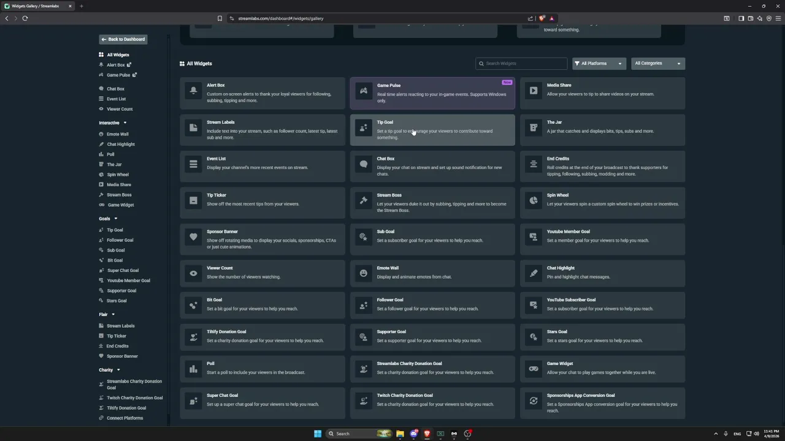This screenshot has height=441, width=785.
Task: Open Alert Box in the sidebar
Action: pyautogui.click(x=115, y=65)
